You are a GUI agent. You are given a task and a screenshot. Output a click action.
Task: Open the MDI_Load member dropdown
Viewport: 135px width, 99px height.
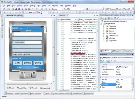coord(88,20)
